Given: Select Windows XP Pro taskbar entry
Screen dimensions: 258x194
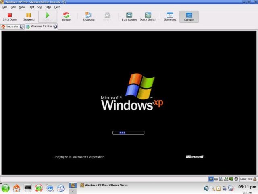Looking at the screenshot, I should (104, 185).
